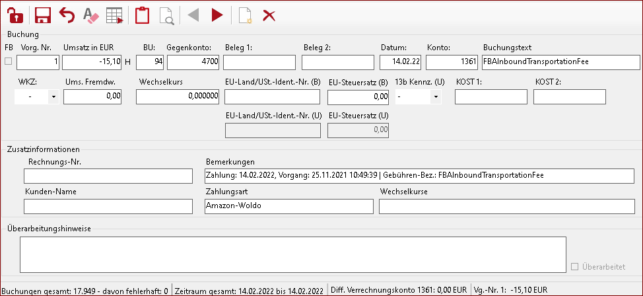
Task: Open the table view icon
Action: click(x=115, y=16)
